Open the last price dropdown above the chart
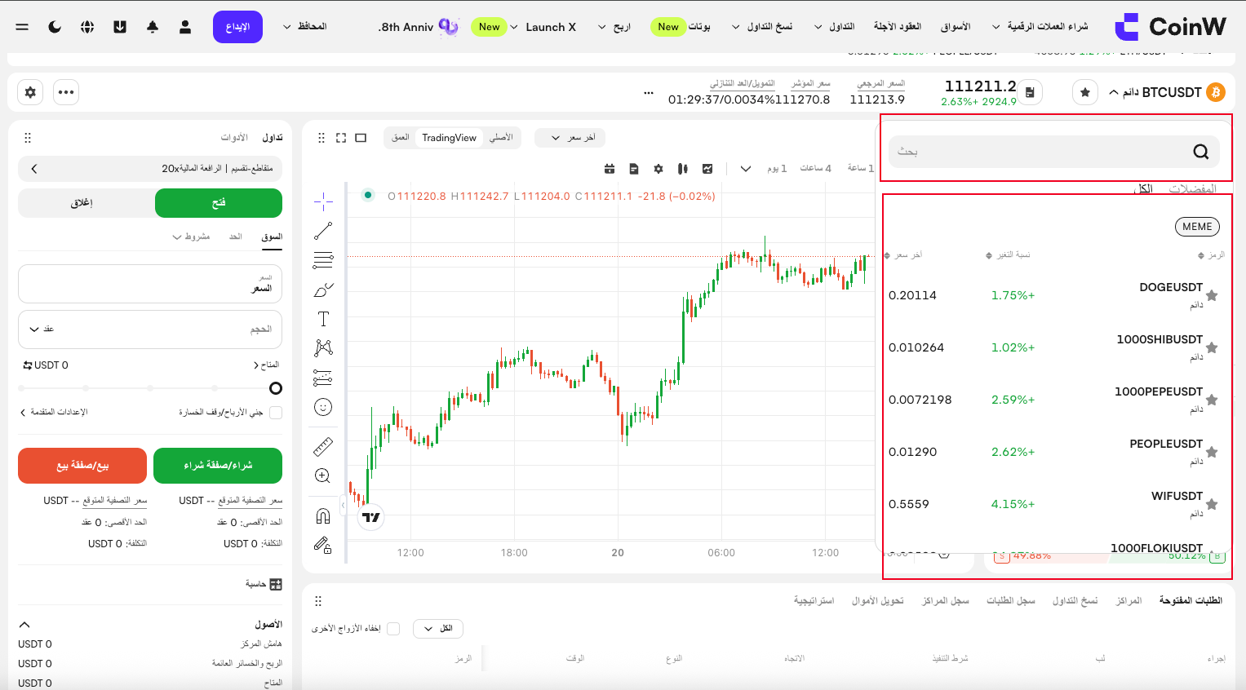Viewport: 1246px width, 690px height. point(570,138)
